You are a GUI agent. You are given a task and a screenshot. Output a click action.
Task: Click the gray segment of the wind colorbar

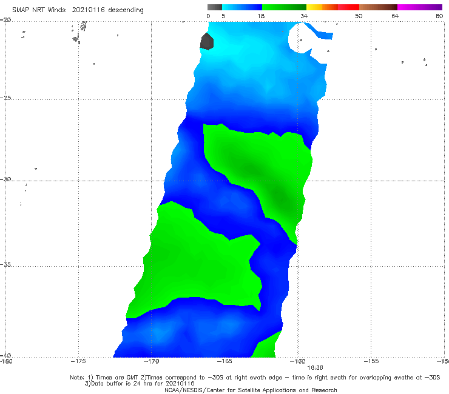point(214,7)
